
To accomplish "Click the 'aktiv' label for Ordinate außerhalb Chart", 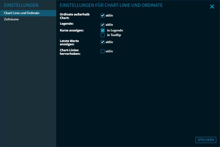I will (109, 15).
